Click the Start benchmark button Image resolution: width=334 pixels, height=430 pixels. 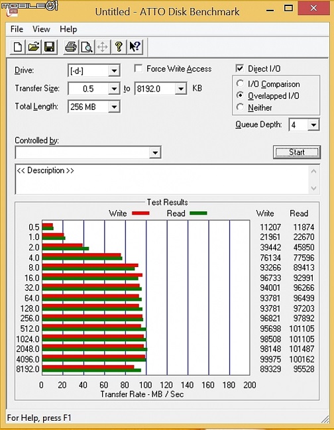pyautogui.click(x=297, y=152)
